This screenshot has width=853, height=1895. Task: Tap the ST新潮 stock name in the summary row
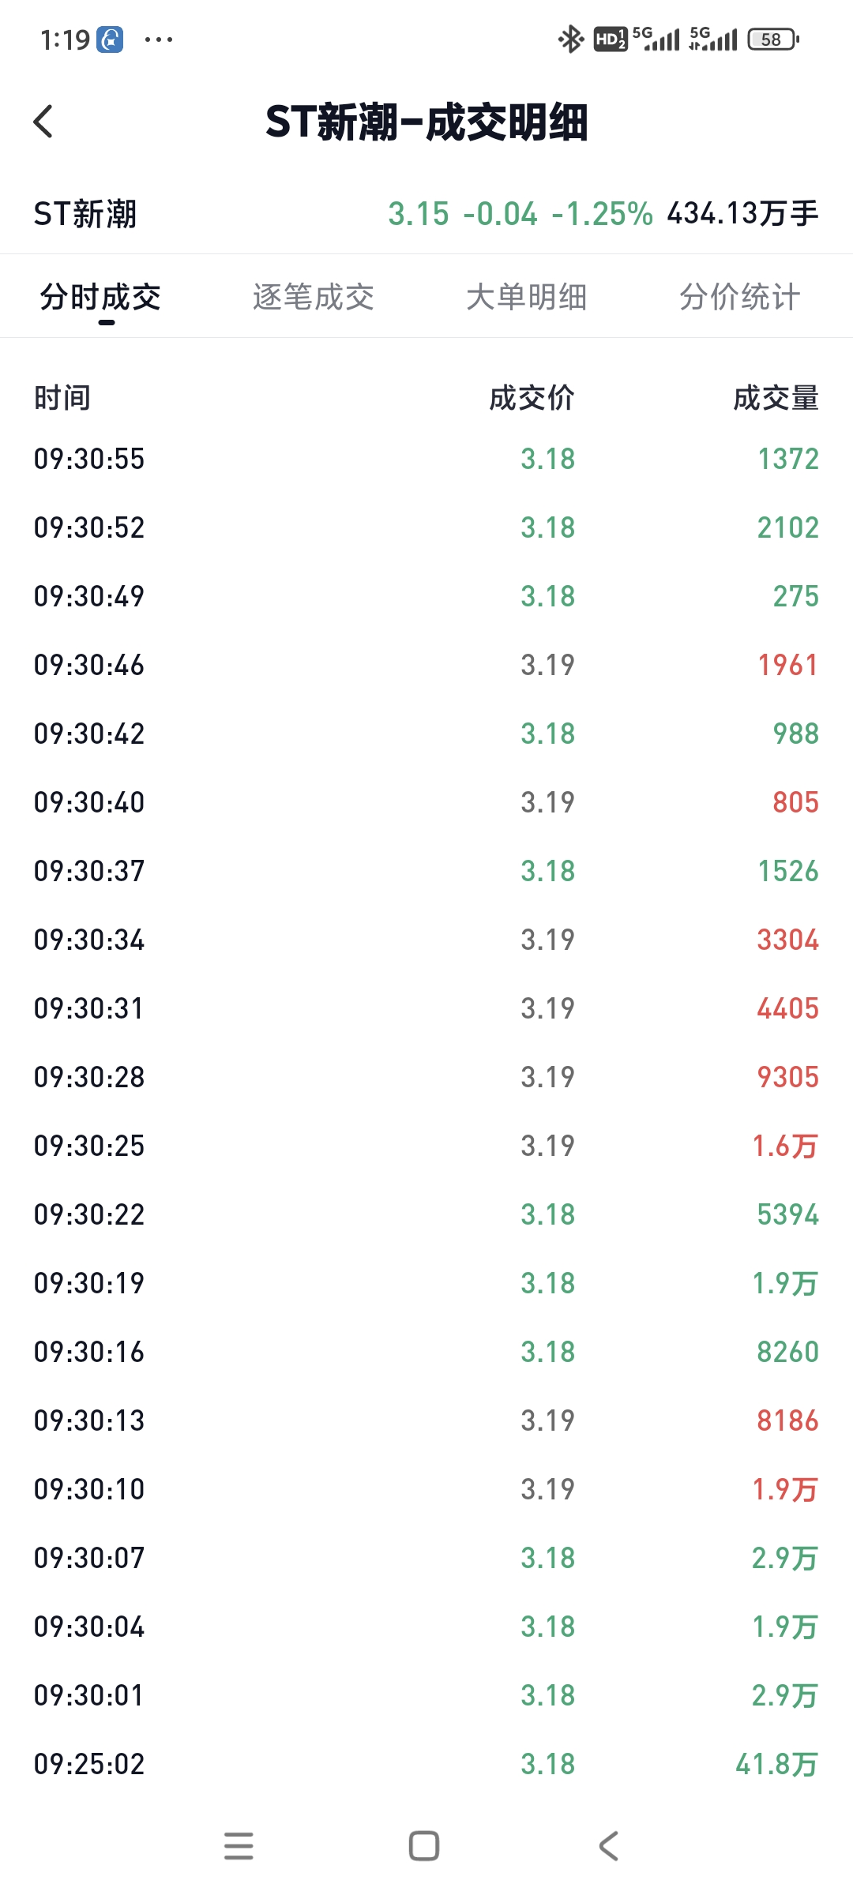click(x=85, y=214)
